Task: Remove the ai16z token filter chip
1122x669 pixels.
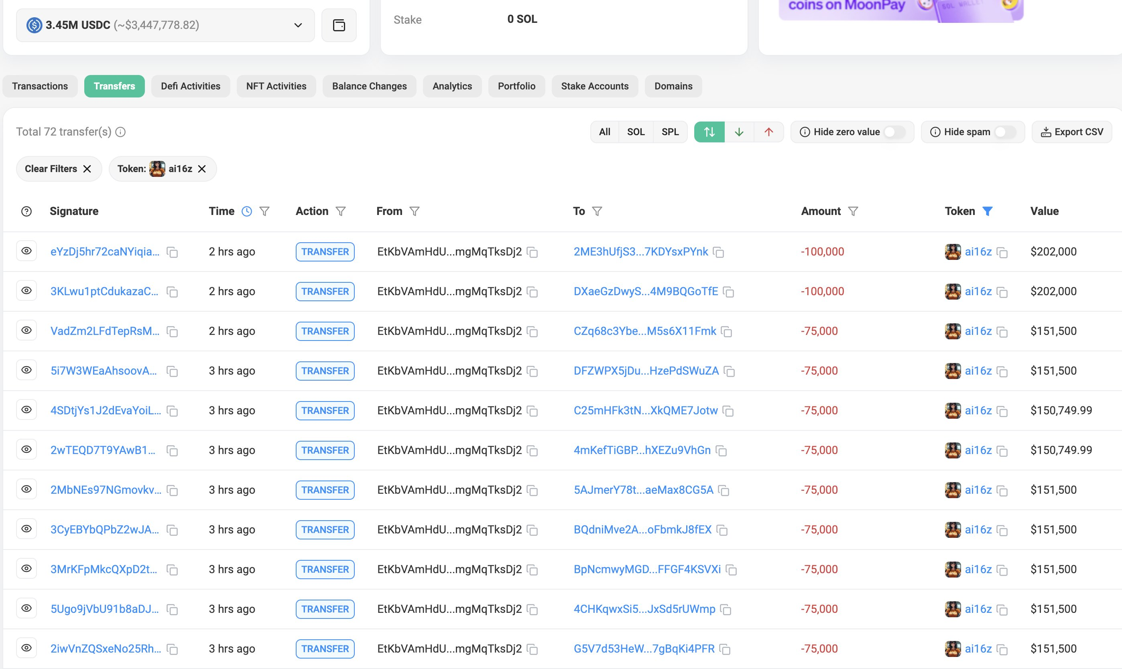Action: 202,169
